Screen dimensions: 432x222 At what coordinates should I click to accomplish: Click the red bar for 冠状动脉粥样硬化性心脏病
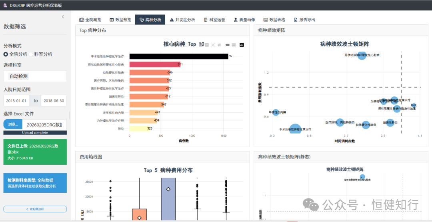[155, 64]
